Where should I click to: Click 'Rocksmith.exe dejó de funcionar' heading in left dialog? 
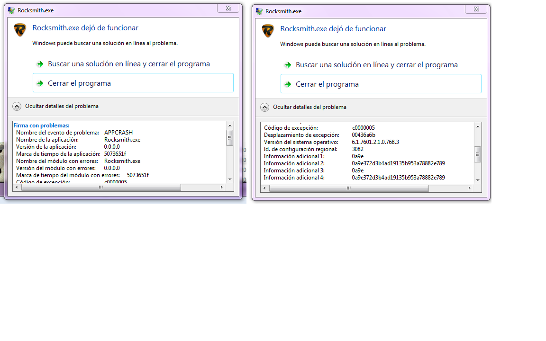click(x=85, y=28)
